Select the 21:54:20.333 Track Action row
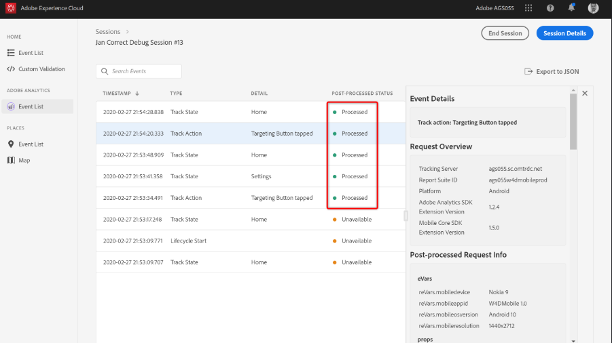Image resolution: width=612 pixels, height=343 pixels. pos(251,133)
